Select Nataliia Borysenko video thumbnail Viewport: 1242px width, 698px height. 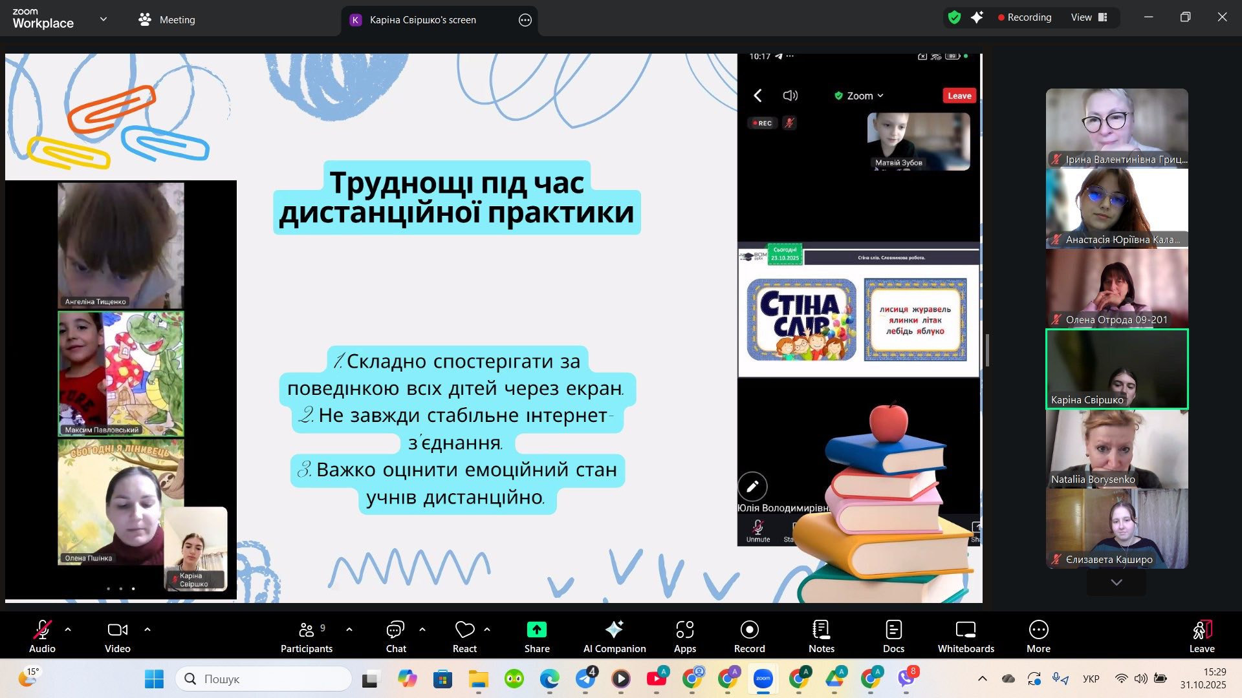tap(1117, 449)
